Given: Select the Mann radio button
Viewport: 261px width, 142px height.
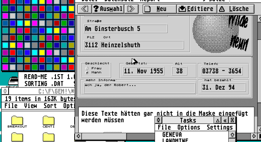Looking at the screenshot, I should point(87,72).
